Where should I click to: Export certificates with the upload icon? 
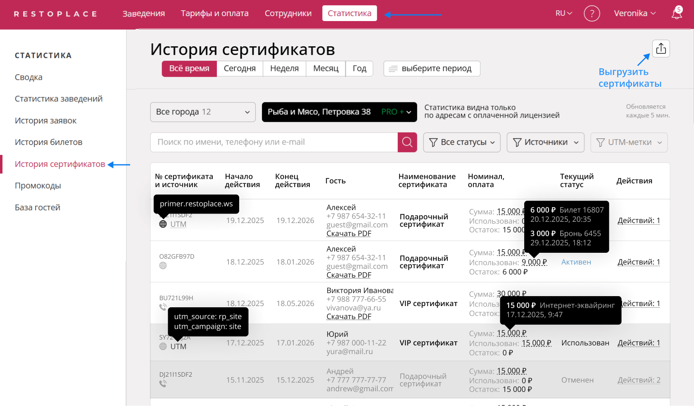[x=661, y=48]
